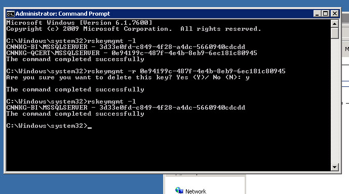Click the Copyright 2009 Microsoft Corporation line
349x194 pixels.
pos(134,29)
